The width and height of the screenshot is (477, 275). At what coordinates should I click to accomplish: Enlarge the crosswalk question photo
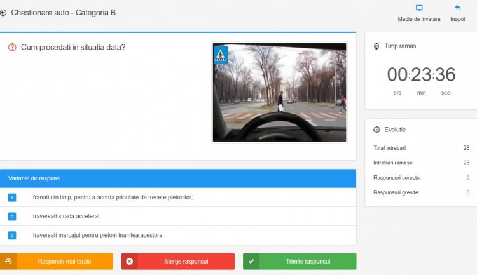280,92
